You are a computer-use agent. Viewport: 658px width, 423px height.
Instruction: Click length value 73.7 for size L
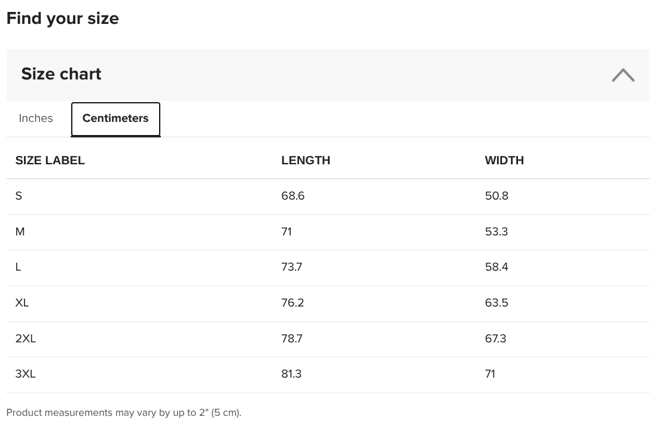[x=292, y=267]
